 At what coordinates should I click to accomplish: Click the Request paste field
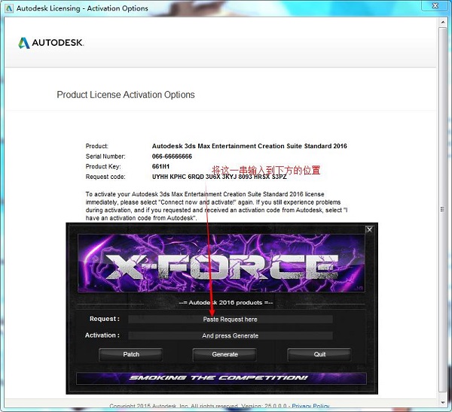(230, 320)
